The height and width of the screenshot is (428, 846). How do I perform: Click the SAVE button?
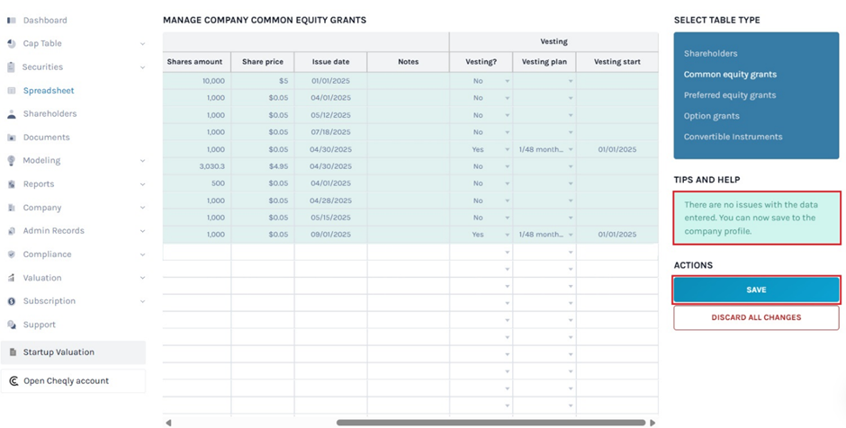coord(756,290)
